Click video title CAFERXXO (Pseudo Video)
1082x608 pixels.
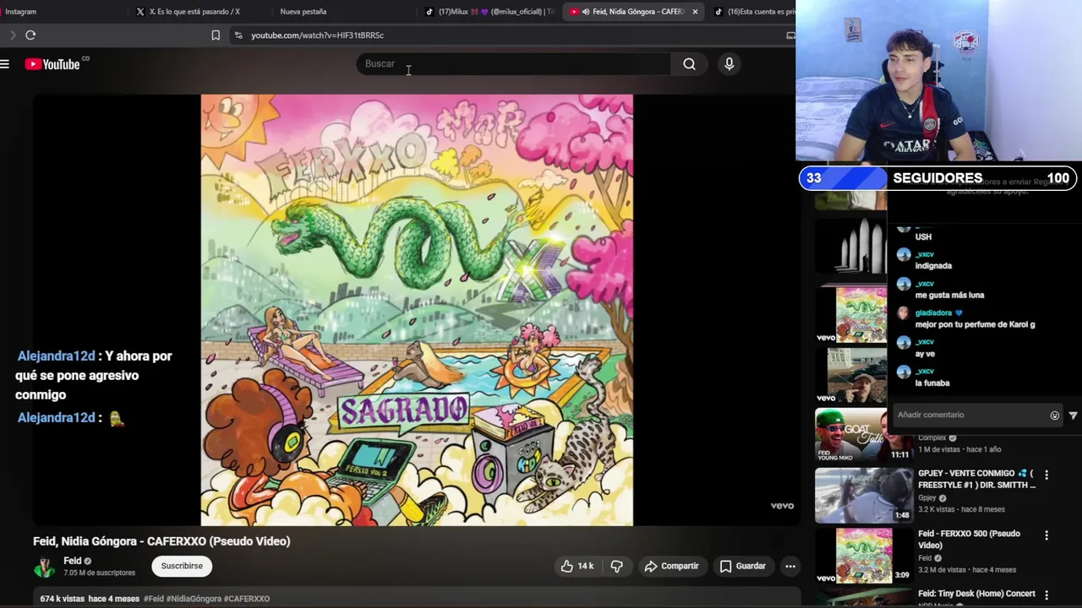[x=161, y=541]
